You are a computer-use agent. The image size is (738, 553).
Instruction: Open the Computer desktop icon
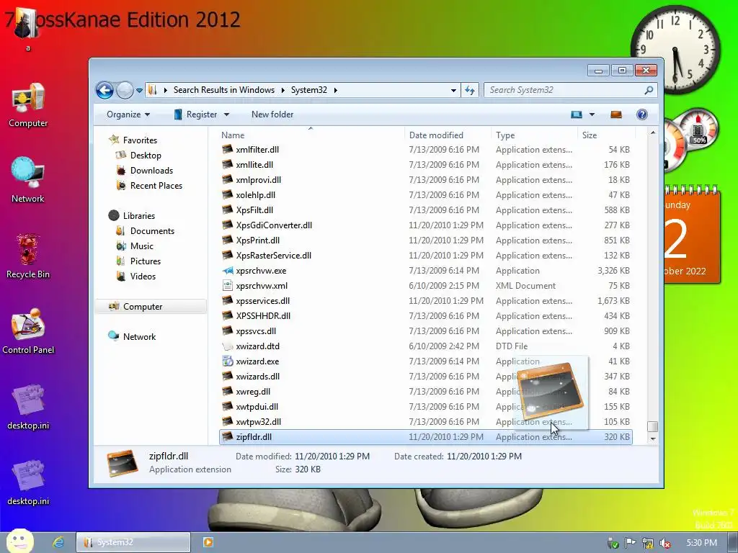click(28, 104)
